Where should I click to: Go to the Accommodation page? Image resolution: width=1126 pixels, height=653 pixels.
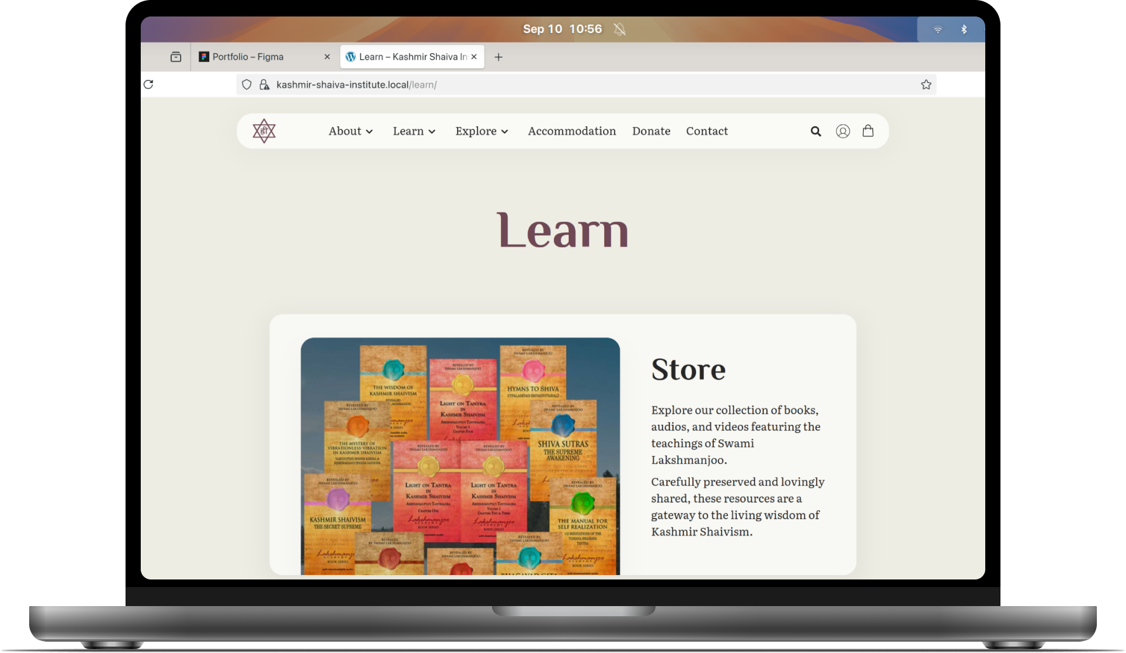[572, 131]
